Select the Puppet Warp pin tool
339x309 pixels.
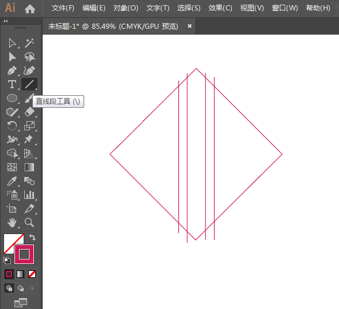click(29, 140)
